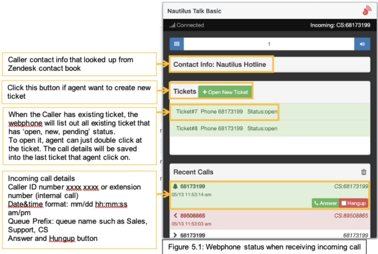The image size is (378, 254).
Task: Click Contact Info: Nautilus Hotline panel
Action: (270, 64)
